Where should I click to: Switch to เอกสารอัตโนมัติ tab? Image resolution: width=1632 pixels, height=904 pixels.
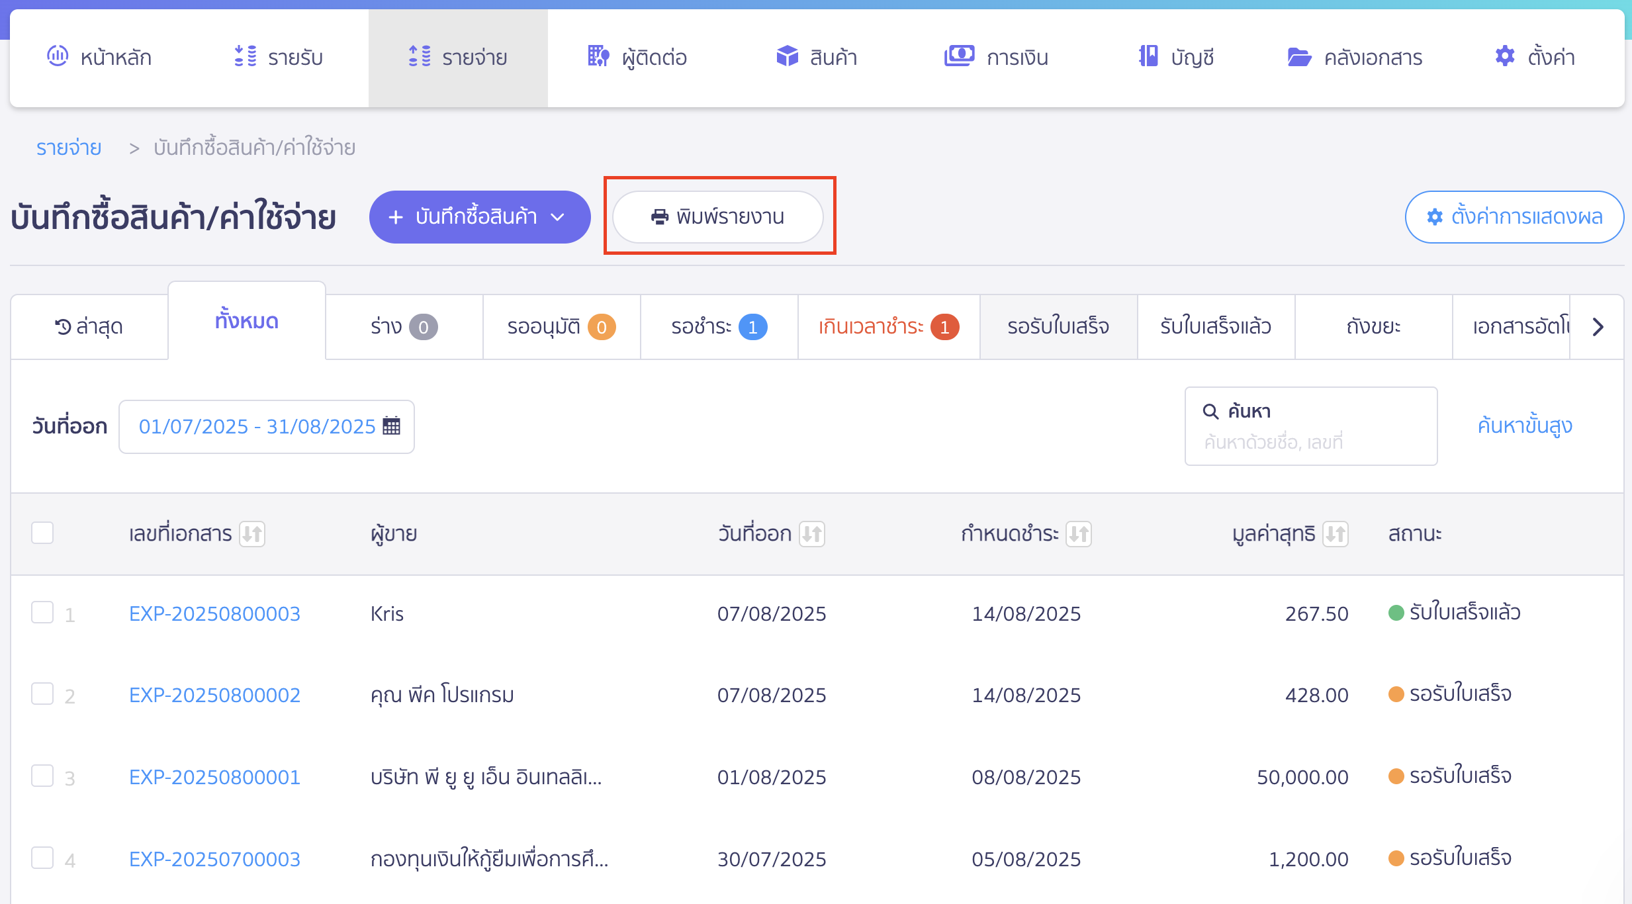point(1512,327)
